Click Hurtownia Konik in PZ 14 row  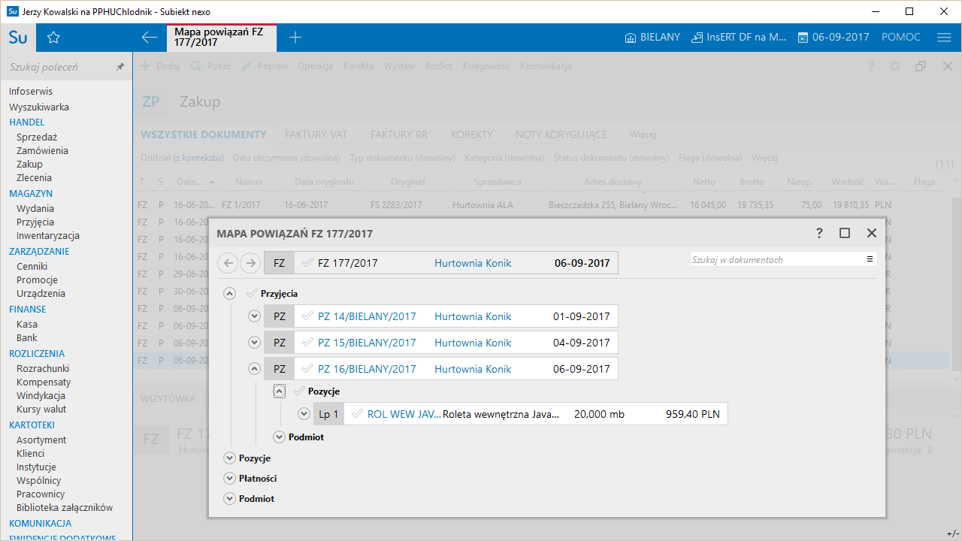pyautogui.click(x=473, y=316)
